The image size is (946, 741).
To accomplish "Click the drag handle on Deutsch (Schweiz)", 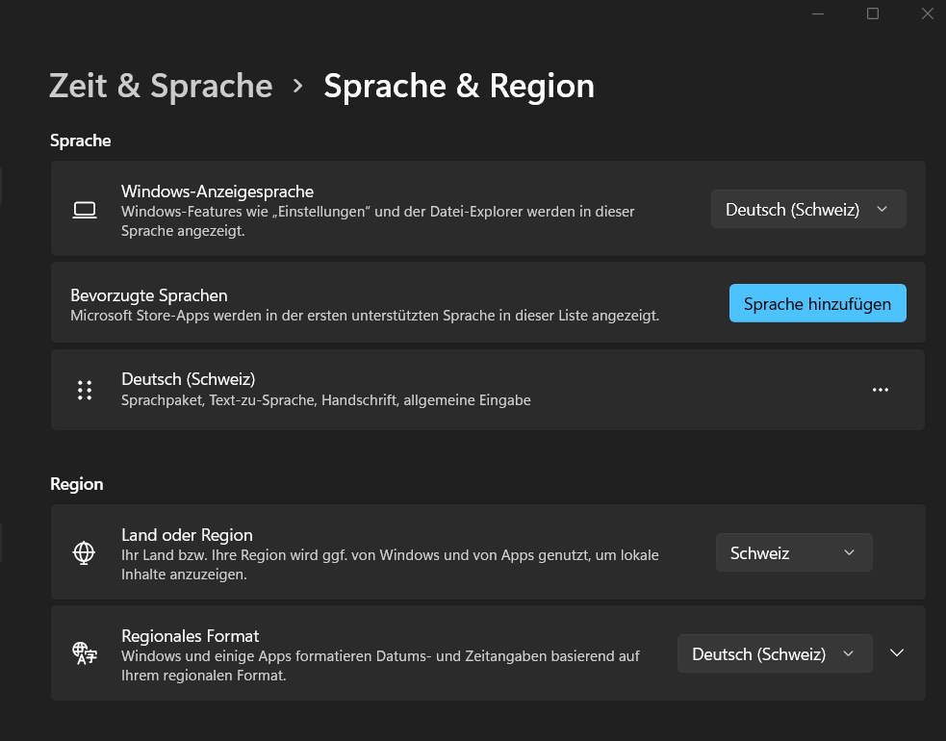I will 85,390.
